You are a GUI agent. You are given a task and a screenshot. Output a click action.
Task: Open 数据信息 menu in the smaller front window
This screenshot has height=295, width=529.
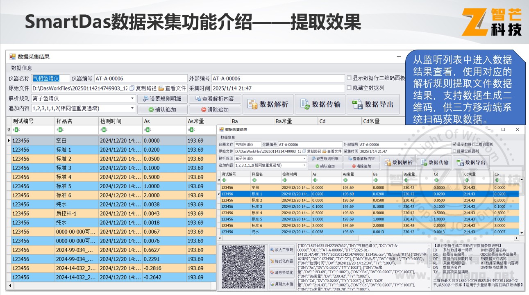228,137
